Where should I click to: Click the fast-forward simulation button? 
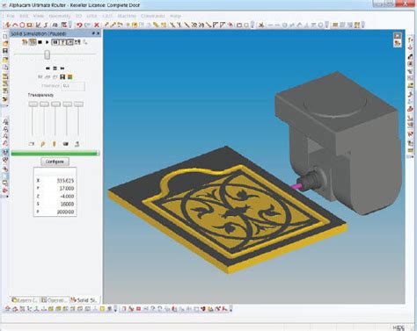point(62,68)
